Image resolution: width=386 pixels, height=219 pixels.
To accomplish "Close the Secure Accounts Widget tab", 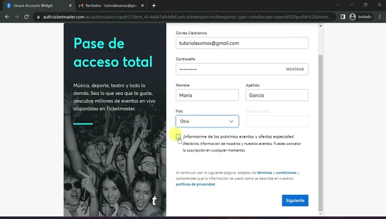I will tap(70, 6).
